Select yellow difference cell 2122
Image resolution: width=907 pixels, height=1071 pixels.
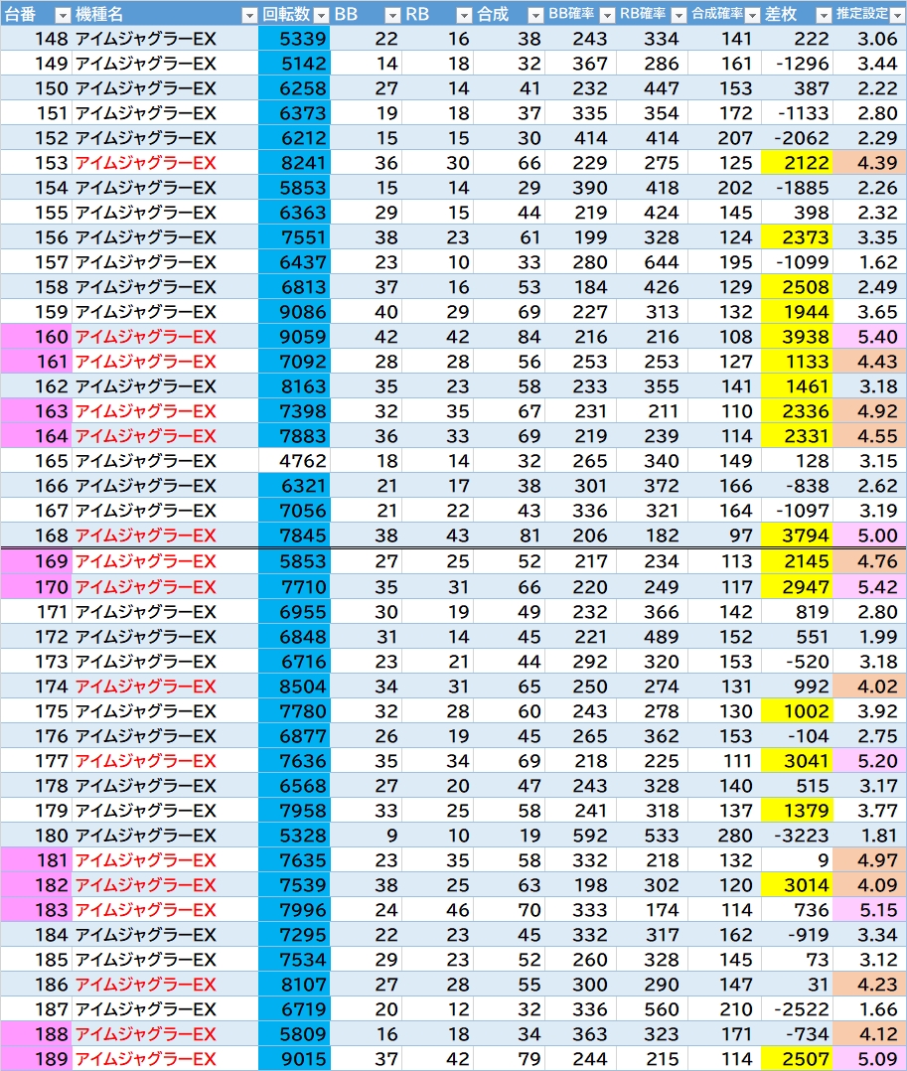click(x=797, y=163)
